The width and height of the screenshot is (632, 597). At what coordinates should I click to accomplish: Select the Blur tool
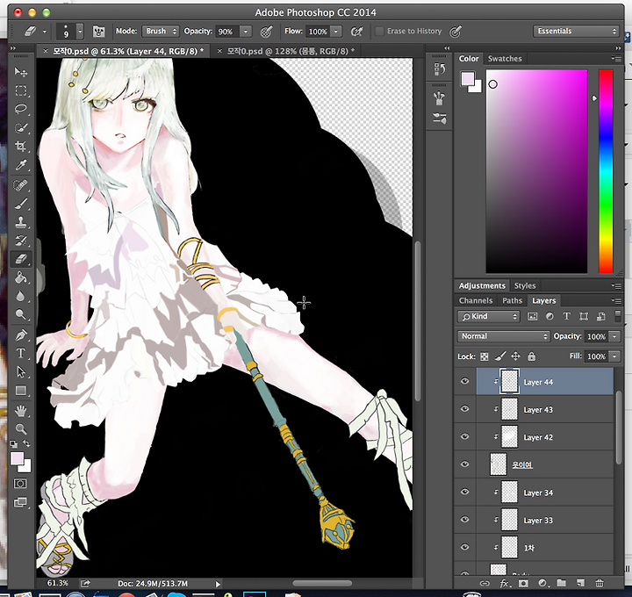[20, 296]
